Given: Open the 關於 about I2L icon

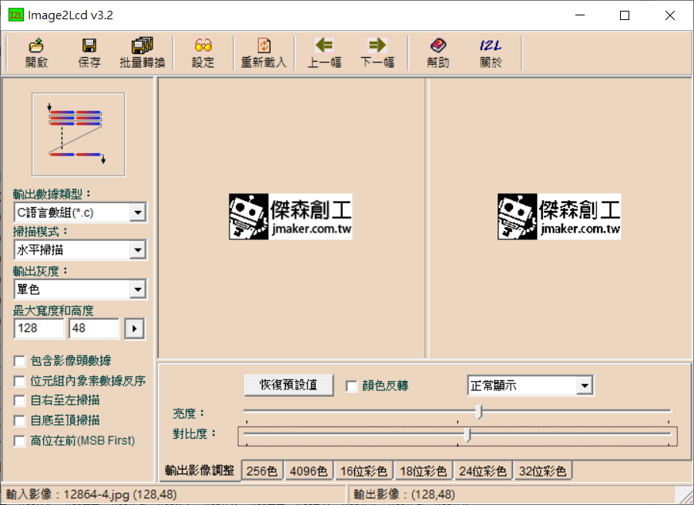Looking at the screenshot, I should tap(491, 52).
